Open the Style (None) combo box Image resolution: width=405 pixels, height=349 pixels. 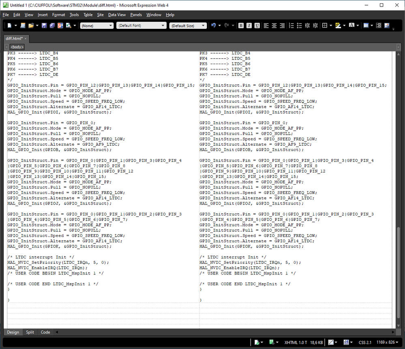point(96,26)
